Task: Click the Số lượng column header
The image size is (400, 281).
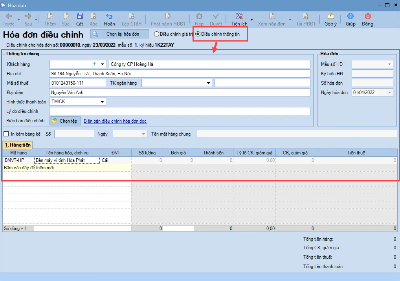Action: [x=147, y=153]
